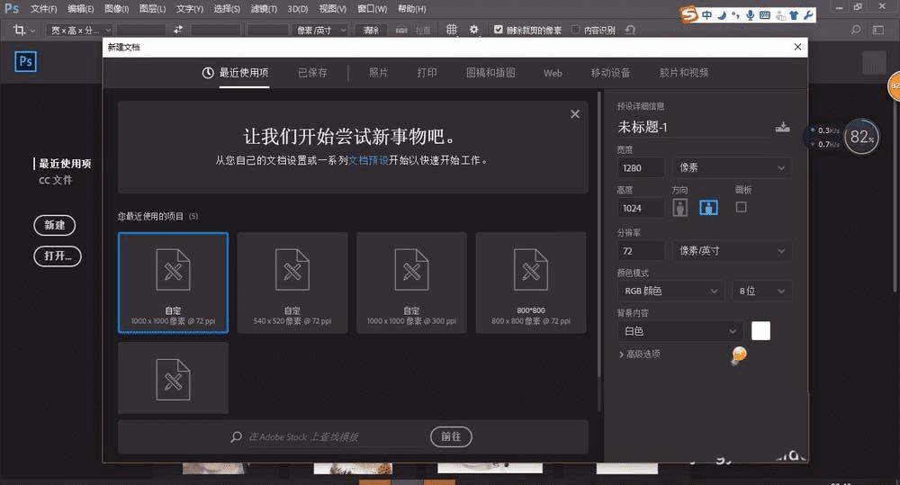The image size is (900, 485).
Task: Dismiss the 让我们开始尝试新事物吧 banner
Action: [574, 114]
